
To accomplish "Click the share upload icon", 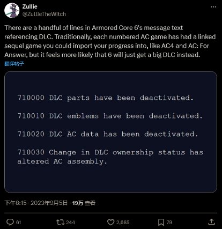I will (x=211, y=222).
